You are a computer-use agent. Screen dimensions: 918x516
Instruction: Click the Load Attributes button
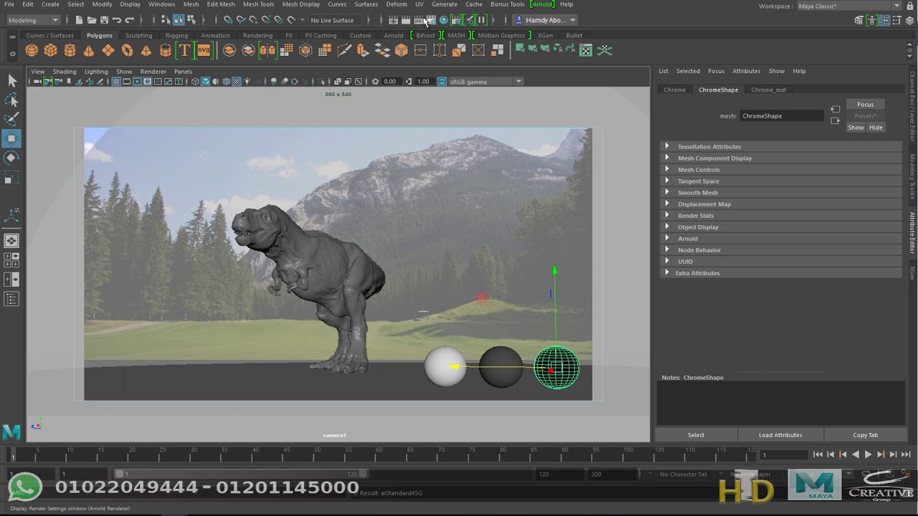coord(780,435)
